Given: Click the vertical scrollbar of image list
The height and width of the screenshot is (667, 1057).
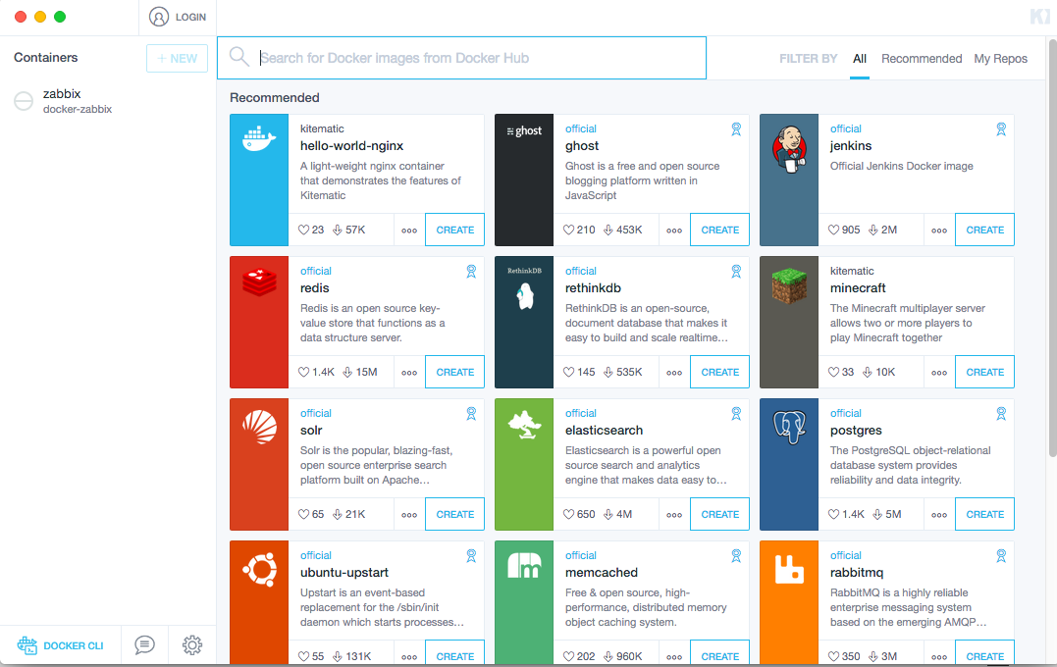Looking at the screenshot, I should 1052,248.
